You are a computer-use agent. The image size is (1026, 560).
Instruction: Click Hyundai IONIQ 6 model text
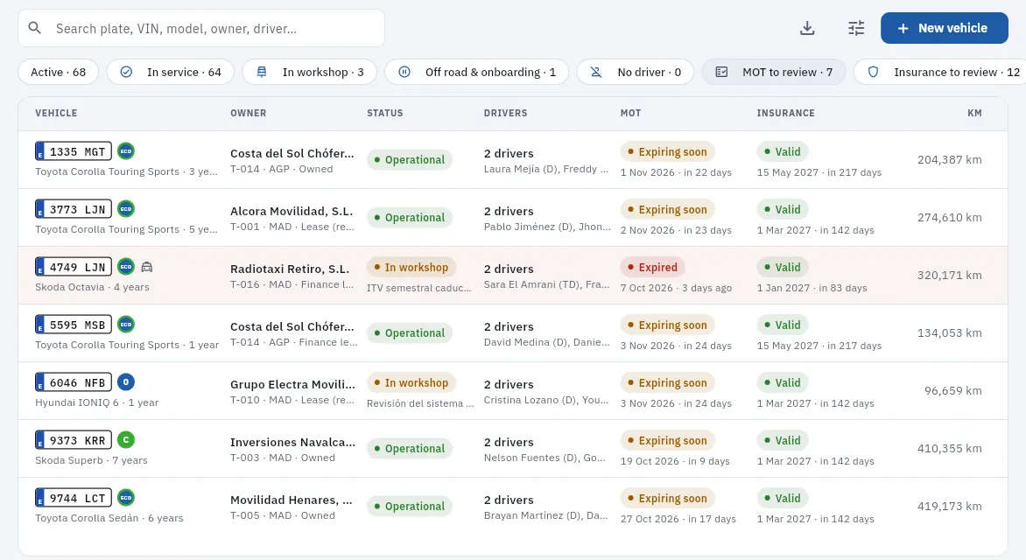coord(77,402)
